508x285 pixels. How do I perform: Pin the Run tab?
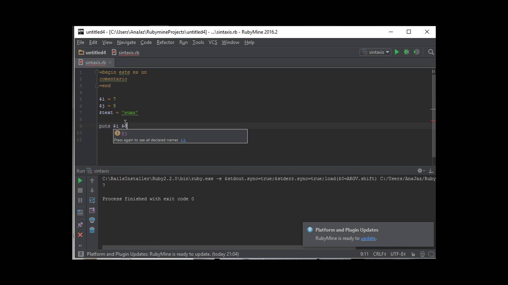pyautogui.click(x=80, y=224)
